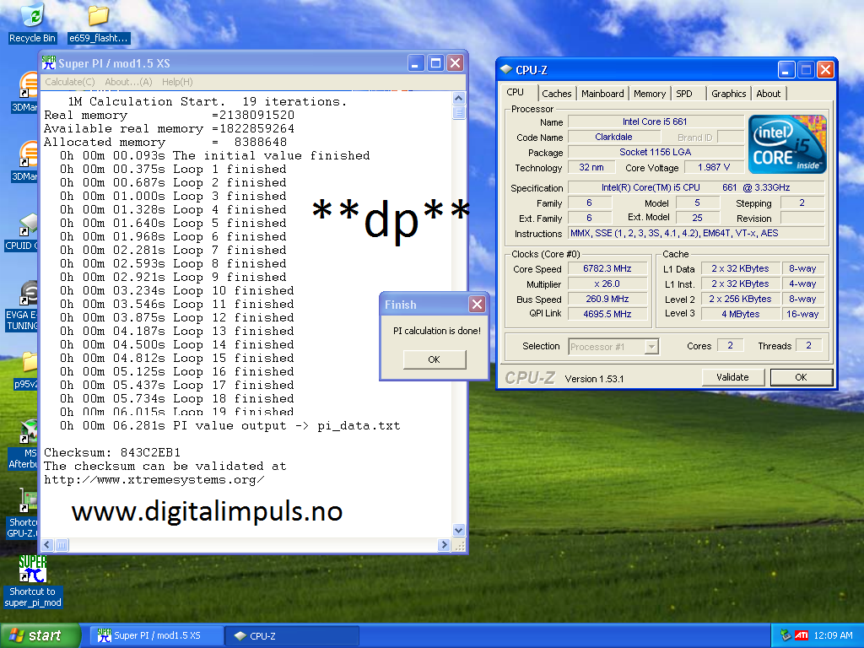
Task: Open the About...(A) menu in Super PI
Action: tap(128, 82)
